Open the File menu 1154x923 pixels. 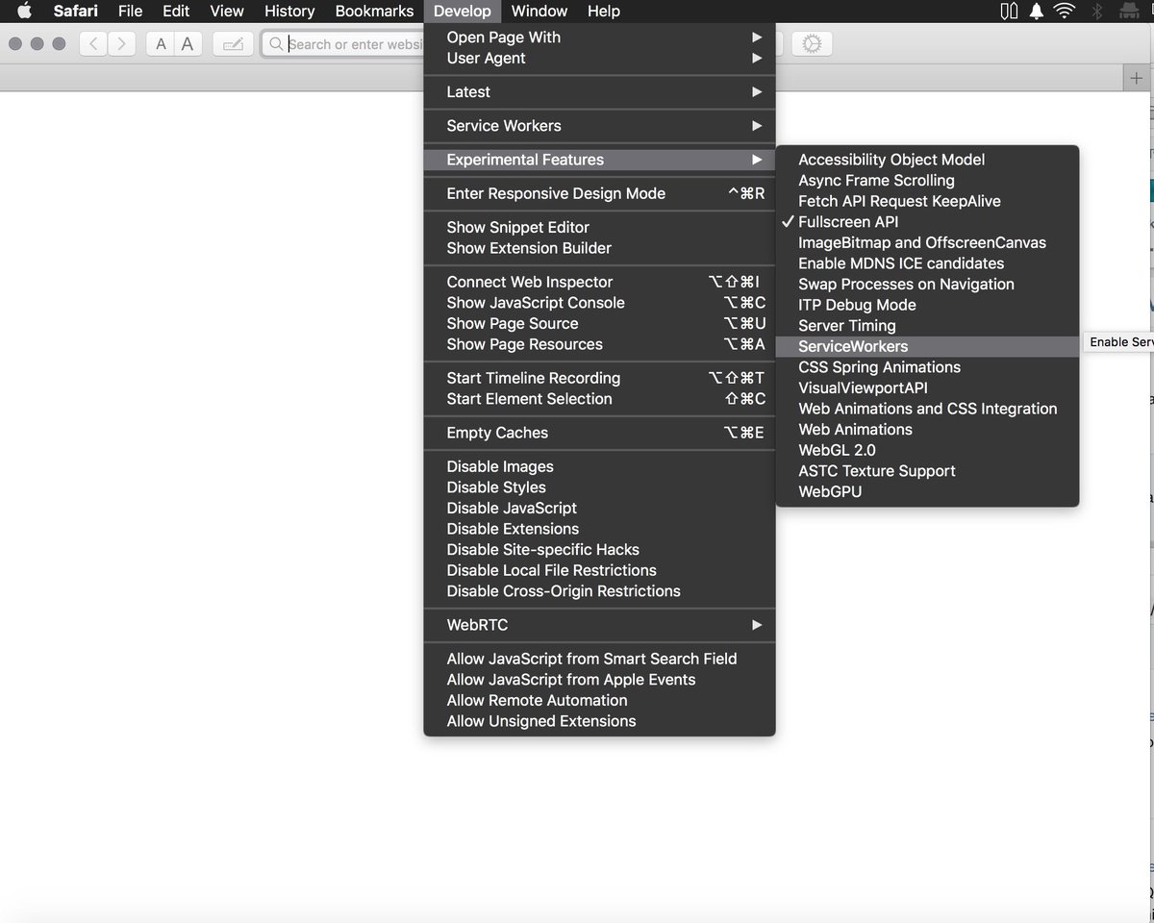(130, 11)
